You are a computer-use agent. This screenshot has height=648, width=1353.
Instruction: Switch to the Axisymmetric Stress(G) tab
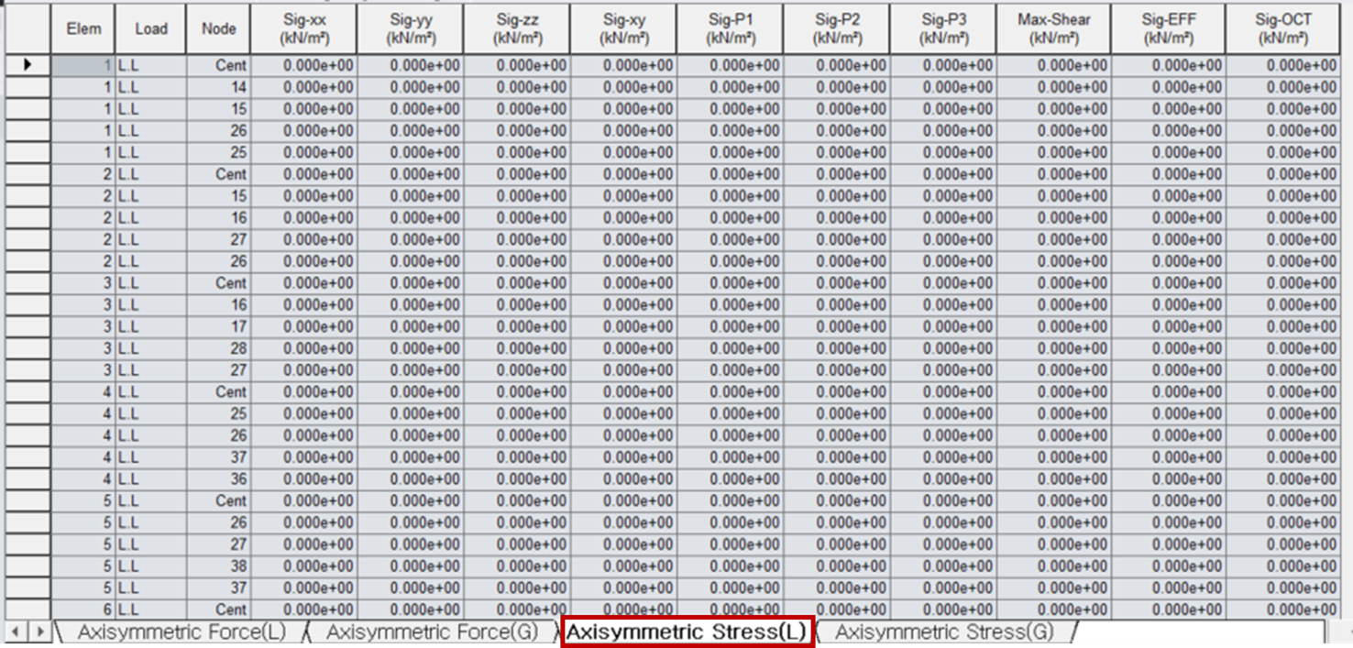click(944, 632)
